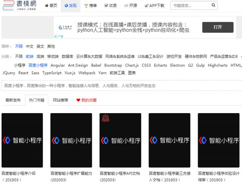This screenshot has width=242, height=187.
Task: Select category 不限
Action: 19,57
